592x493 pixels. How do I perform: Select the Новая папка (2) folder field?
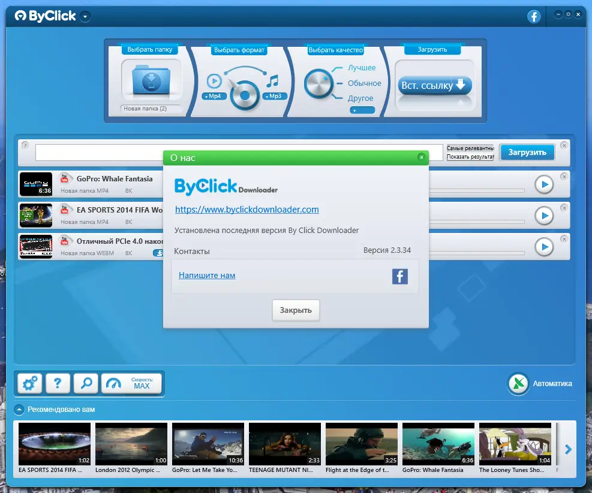[x=151, y=109]
